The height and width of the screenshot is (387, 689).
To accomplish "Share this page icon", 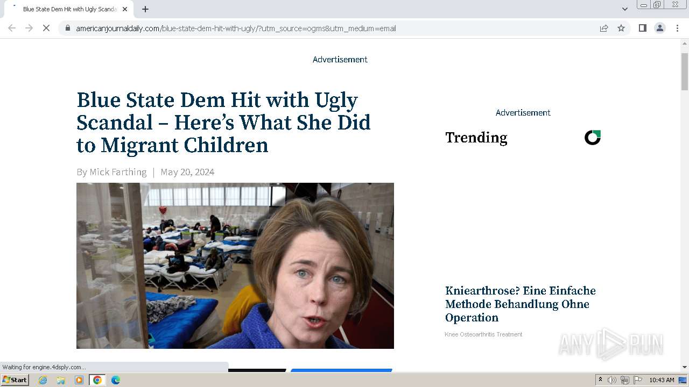I will point(604,28).
